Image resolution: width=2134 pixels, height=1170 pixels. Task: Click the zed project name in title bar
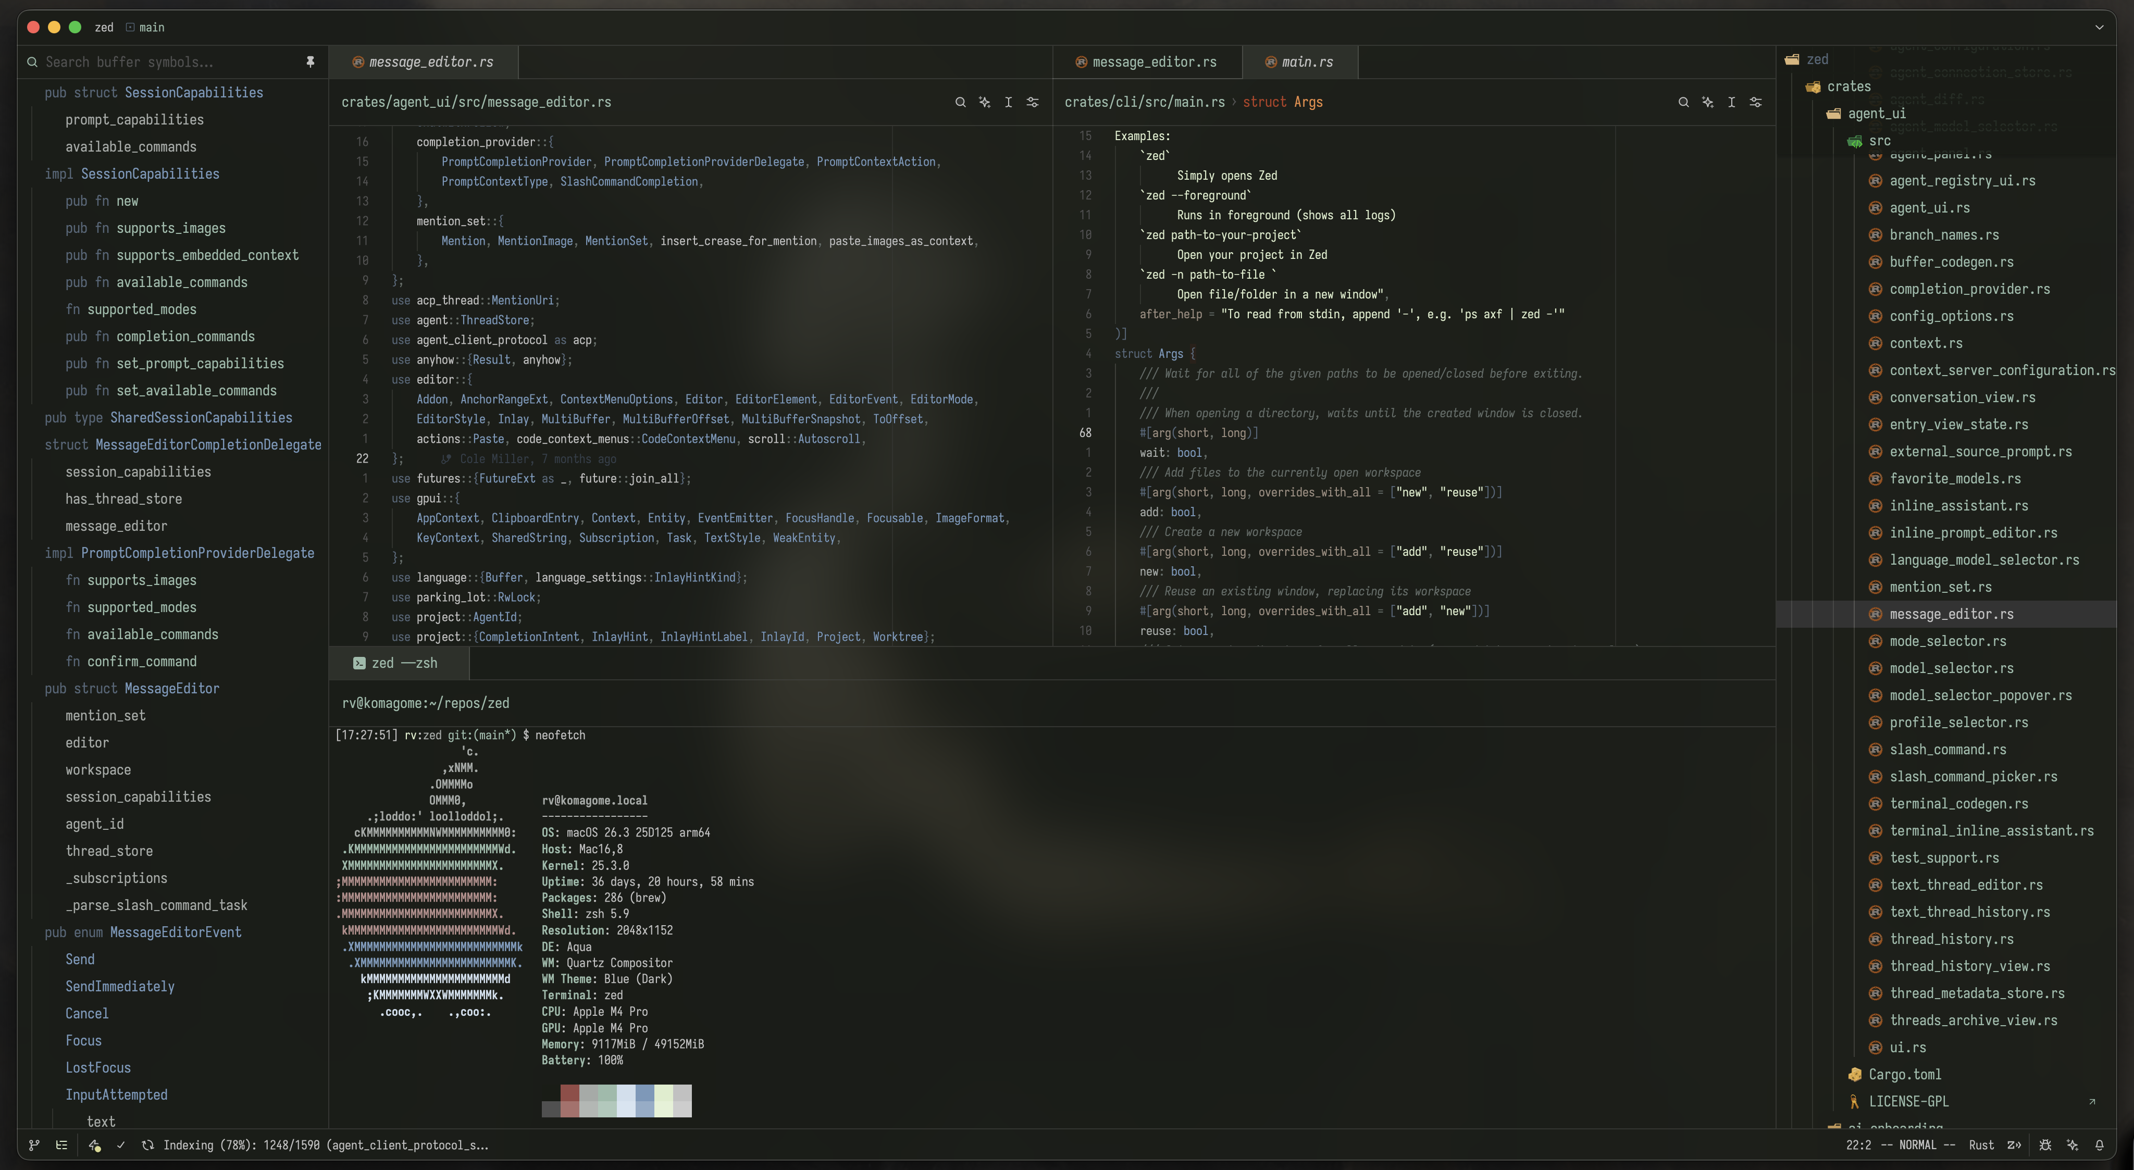coord(104,27)
